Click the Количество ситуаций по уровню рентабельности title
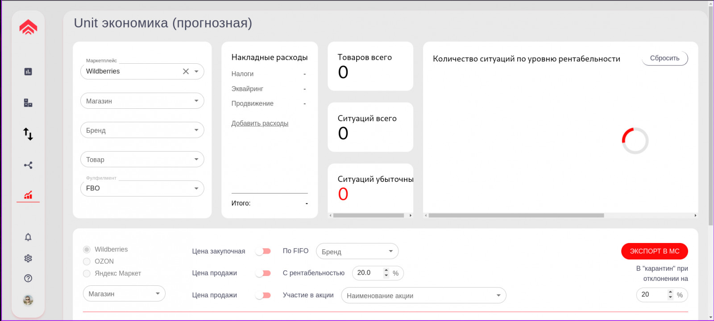 [x=527, y=59]
